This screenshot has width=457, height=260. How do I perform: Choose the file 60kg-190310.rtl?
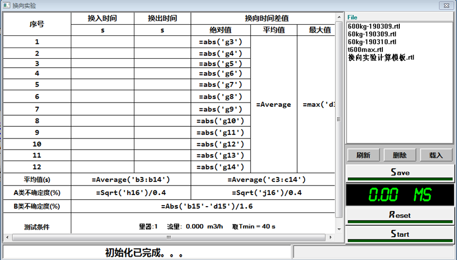371,41
